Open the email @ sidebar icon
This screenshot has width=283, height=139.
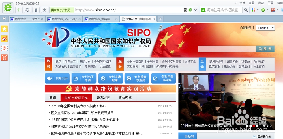(x=4, y=48)
